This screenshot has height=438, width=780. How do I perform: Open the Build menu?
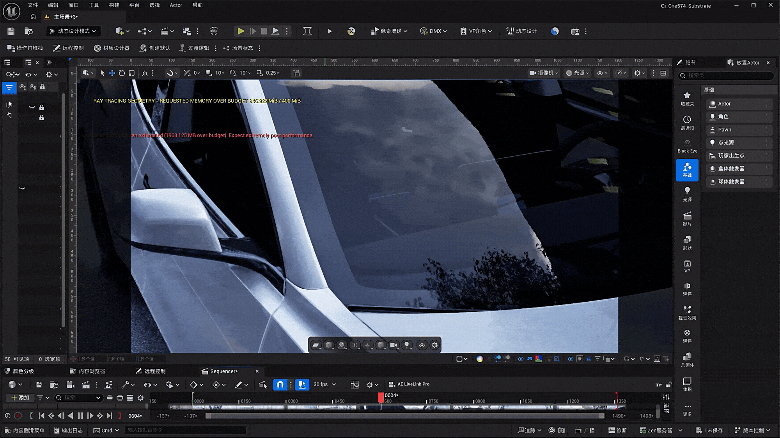tap(114, 5)
